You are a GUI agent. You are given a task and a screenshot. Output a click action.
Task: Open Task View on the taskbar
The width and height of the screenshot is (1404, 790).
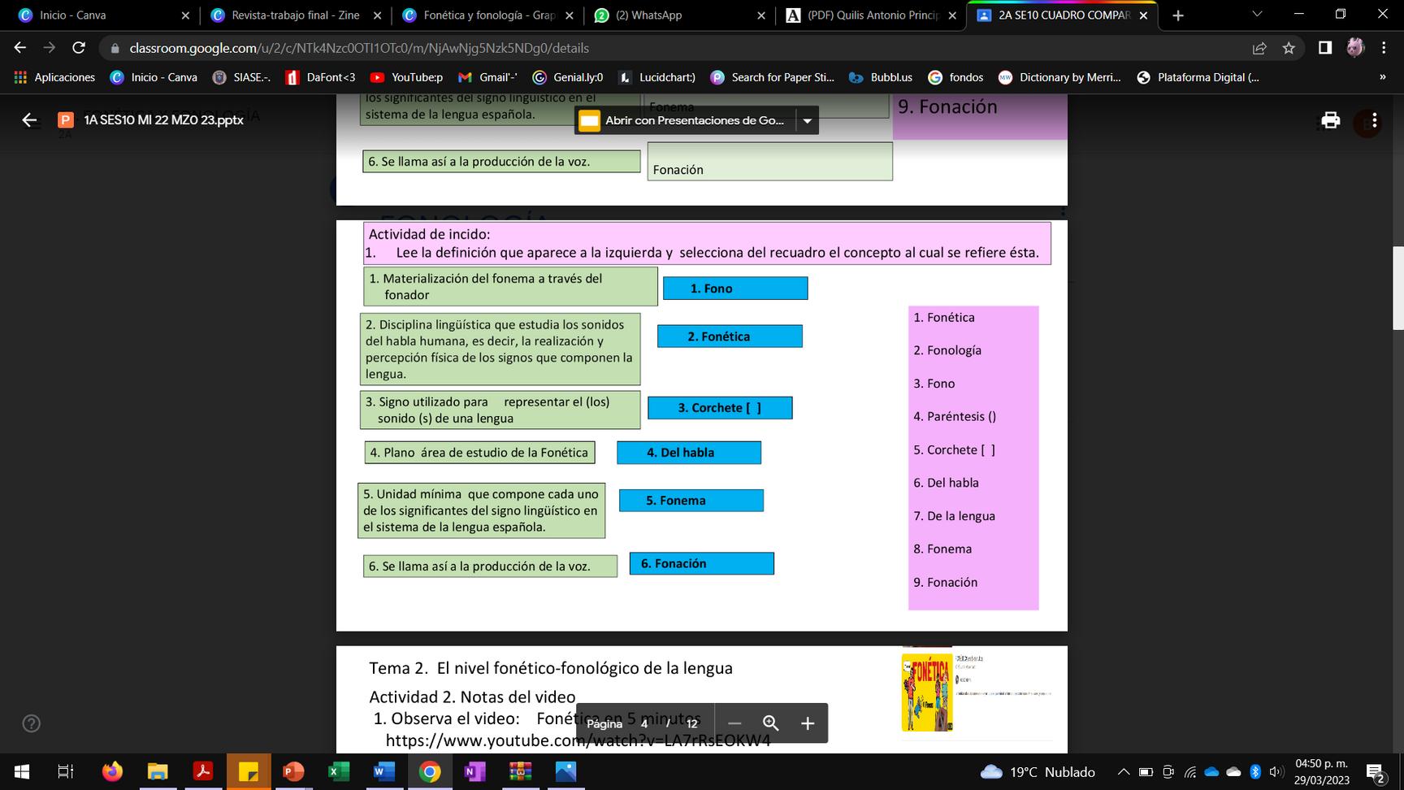tap(67, 771)
